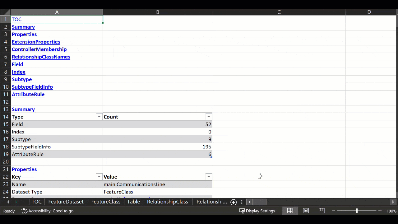Select the Count value 52

[158, 124]
